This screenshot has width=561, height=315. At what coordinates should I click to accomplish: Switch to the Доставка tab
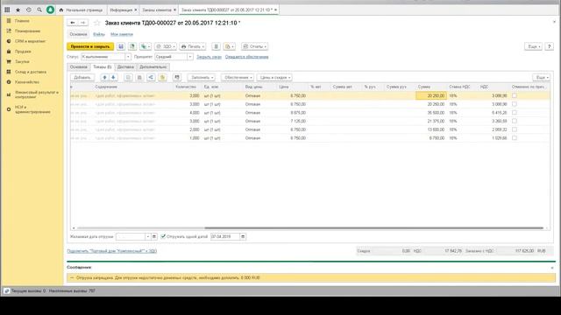pos(125,67)
